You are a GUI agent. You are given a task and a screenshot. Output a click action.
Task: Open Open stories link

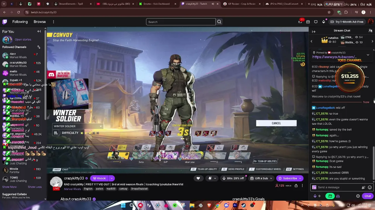click(x=23, y=40)
